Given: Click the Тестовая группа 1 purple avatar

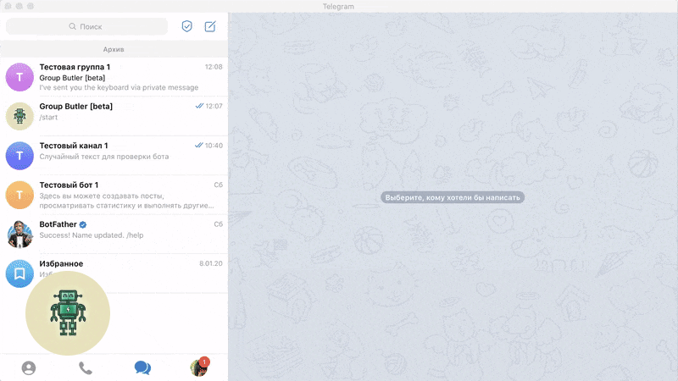Looking at the screenshot, I should (19, 77).
